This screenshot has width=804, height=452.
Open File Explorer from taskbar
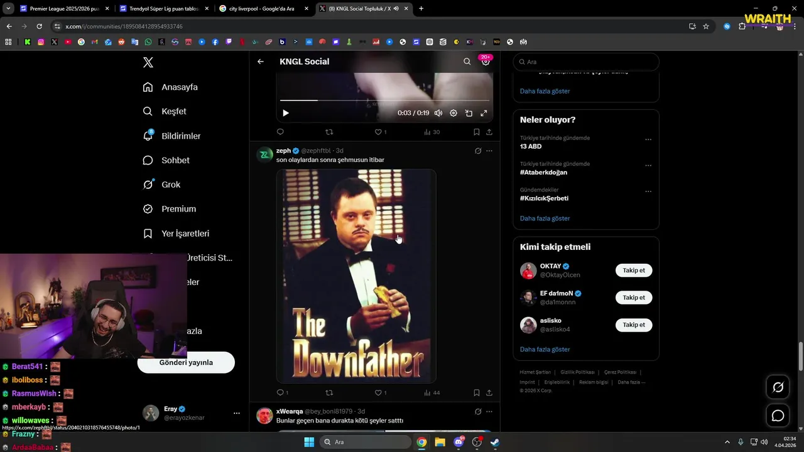[x=440, y=442]
